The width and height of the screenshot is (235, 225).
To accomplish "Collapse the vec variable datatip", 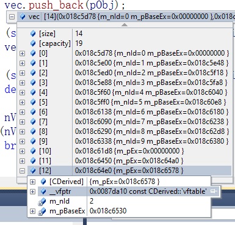I will coord(12,17).
